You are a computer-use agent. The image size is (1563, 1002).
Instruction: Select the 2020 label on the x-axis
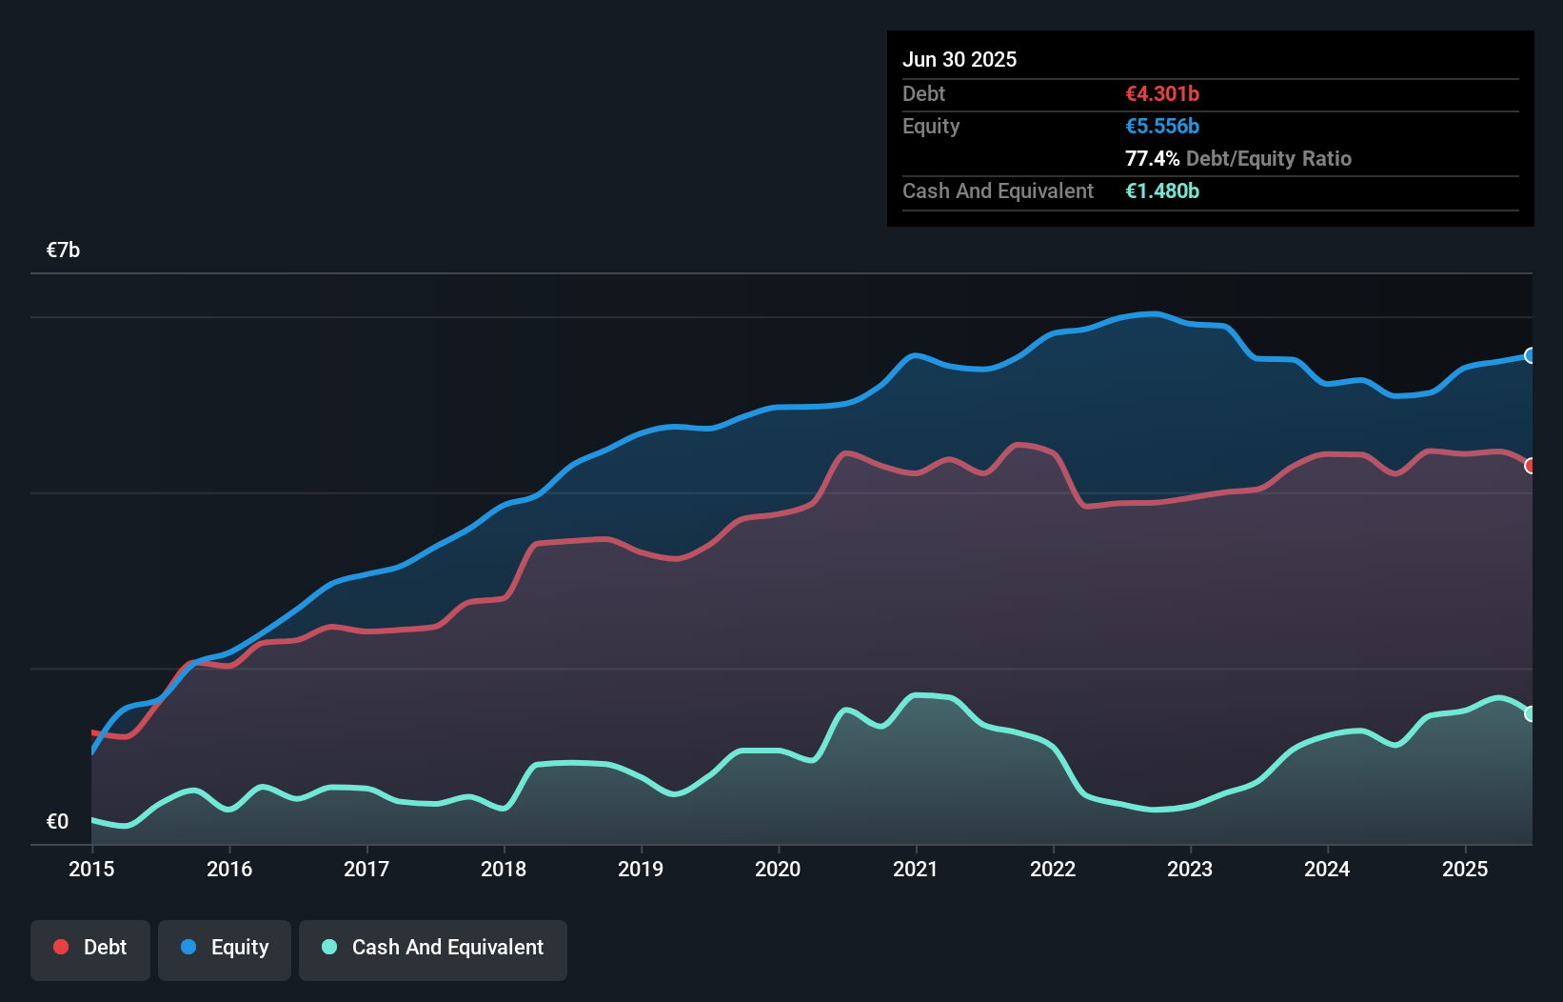778,869
